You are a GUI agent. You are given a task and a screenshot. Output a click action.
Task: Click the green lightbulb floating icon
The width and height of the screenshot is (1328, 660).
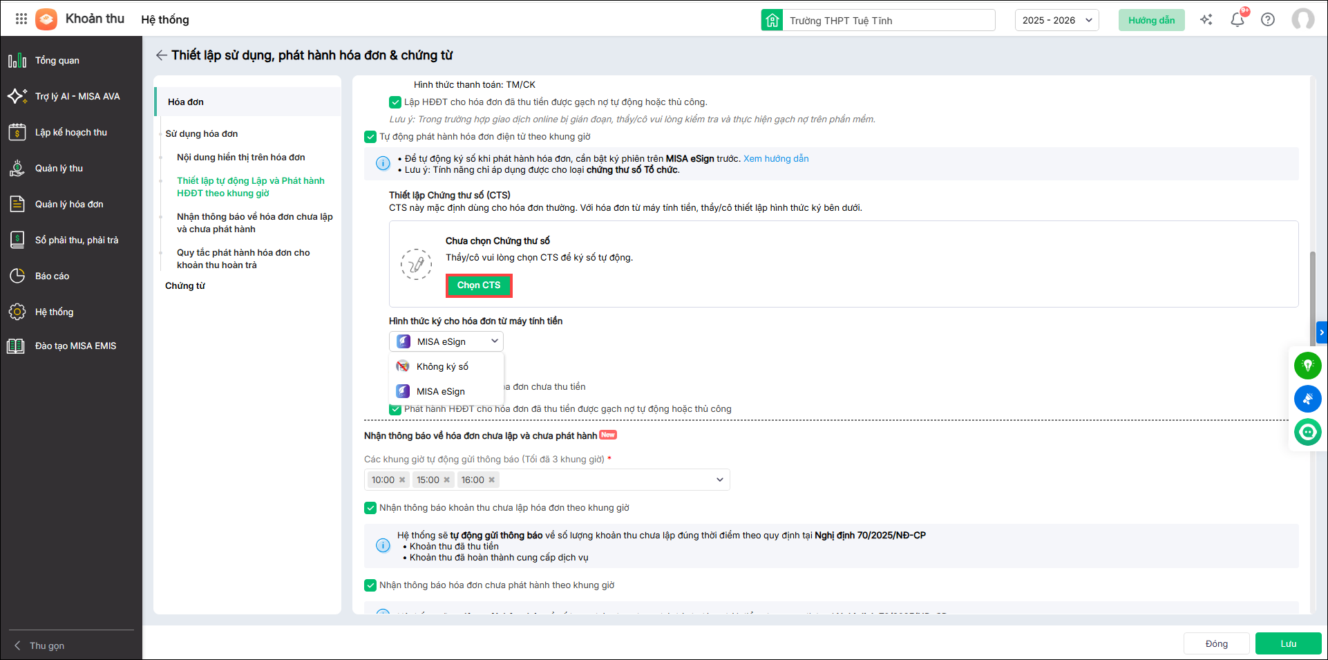tap(1307, 365)
